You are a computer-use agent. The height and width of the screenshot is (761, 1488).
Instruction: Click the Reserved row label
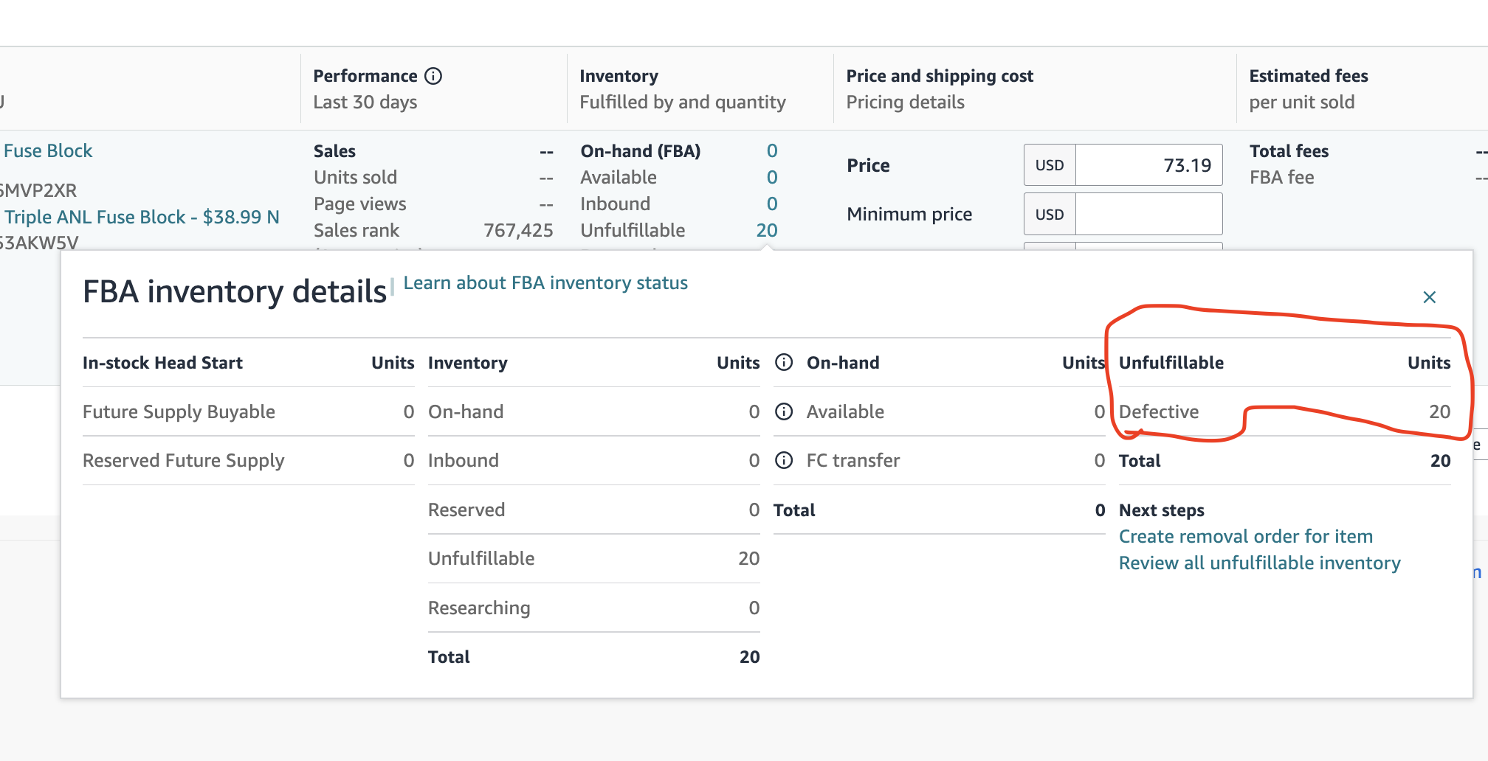(x=466, y=510)
